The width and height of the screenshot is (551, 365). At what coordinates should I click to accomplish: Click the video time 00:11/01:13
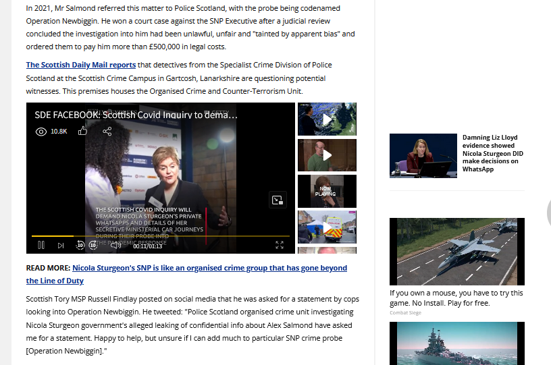point(148,246)
